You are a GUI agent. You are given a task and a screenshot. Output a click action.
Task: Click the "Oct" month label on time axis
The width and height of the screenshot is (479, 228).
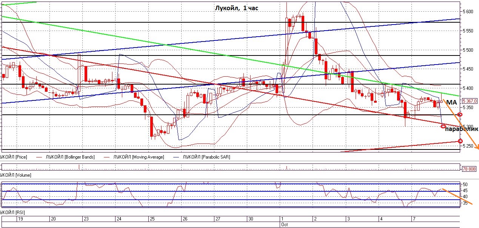click(x=285, y=225)
